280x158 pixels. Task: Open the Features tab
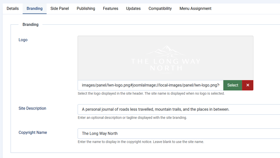click(x=111, y=9)
